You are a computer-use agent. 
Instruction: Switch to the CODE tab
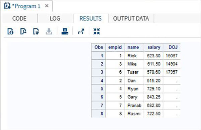[x=19, y=18]
